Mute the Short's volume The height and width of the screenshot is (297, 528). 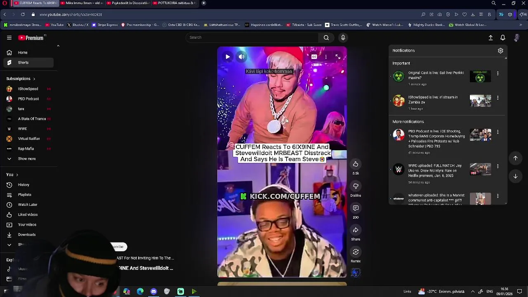pos(241,57)
